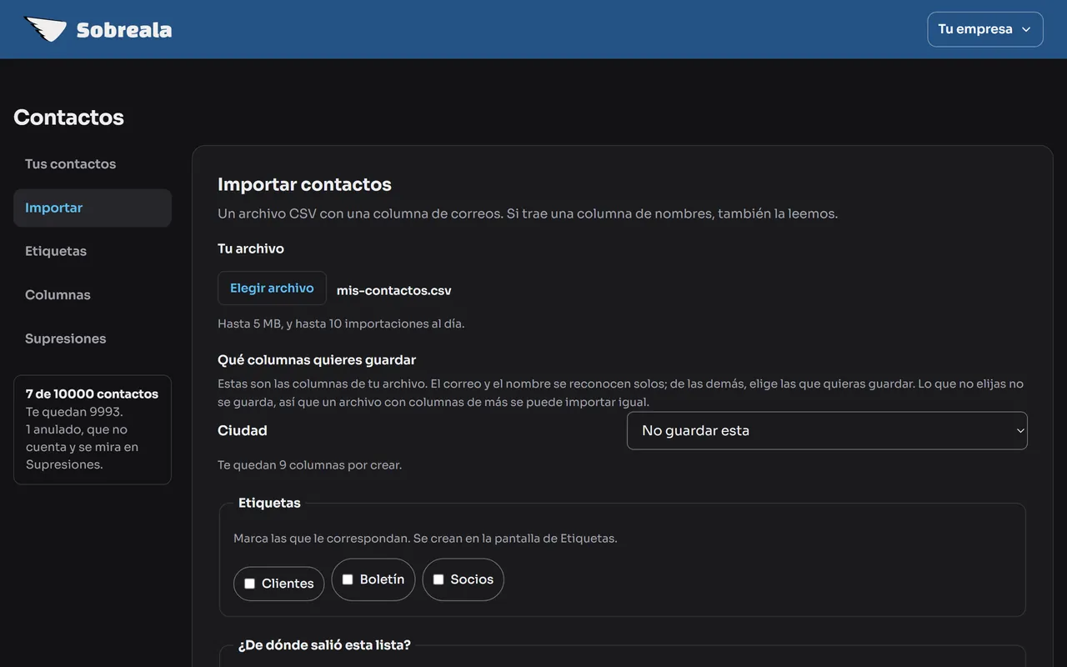The height and width of the screenshot is (667, 1067).
Task: Click the Etiquetas fieldset legend
Action: pos(269,504)
